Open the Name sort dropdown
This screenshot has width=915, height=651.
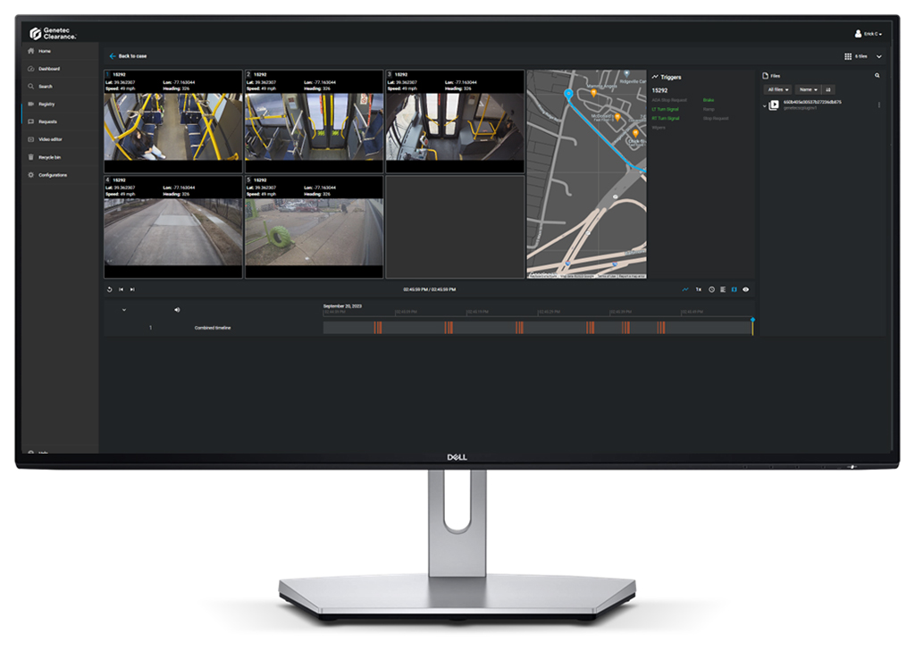tap(807, 89)
